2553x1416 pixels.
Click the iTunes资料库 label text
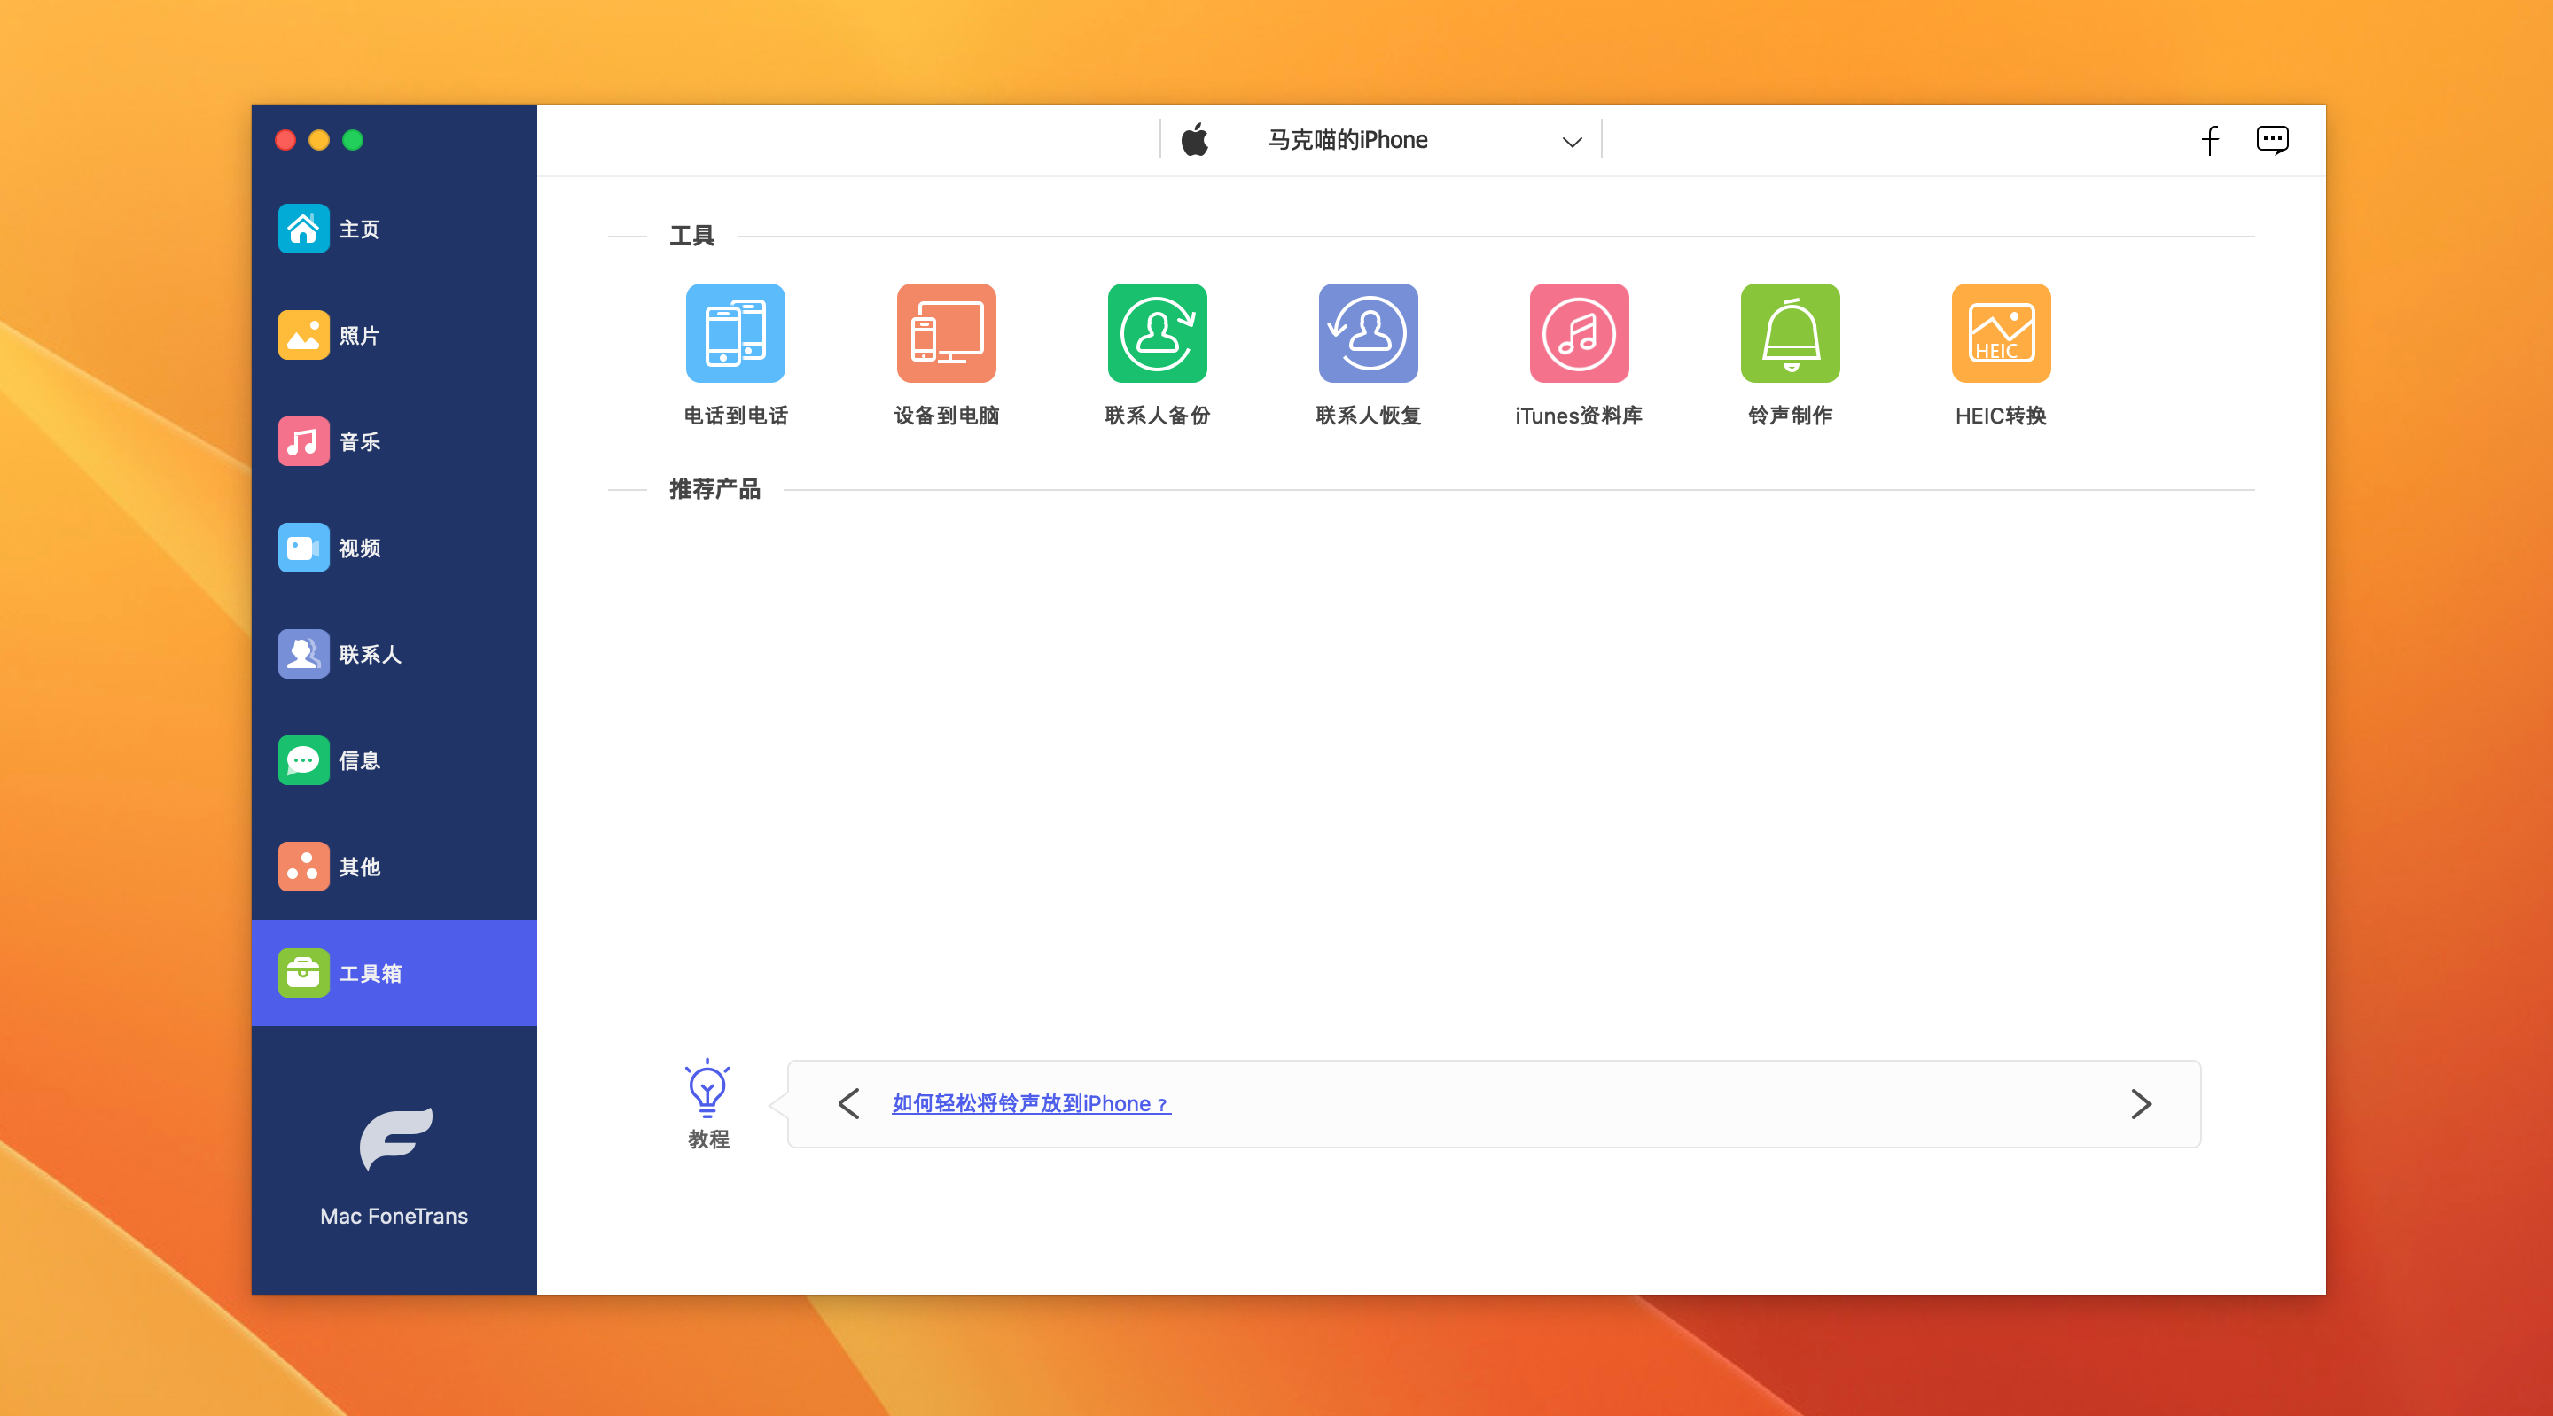pyautogui.click(x=1579, y=416)
